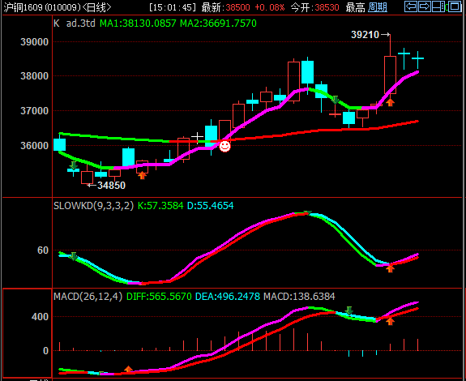This screenshot has height=381, width=466.
Task: Open the split-panel layout icon
Action: [439, 6]
